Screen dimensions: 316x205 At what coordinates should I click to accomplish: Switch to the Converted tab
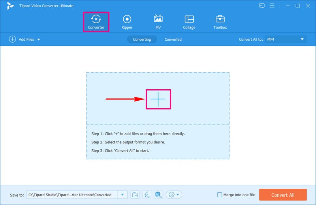click(x=173, y=39)
